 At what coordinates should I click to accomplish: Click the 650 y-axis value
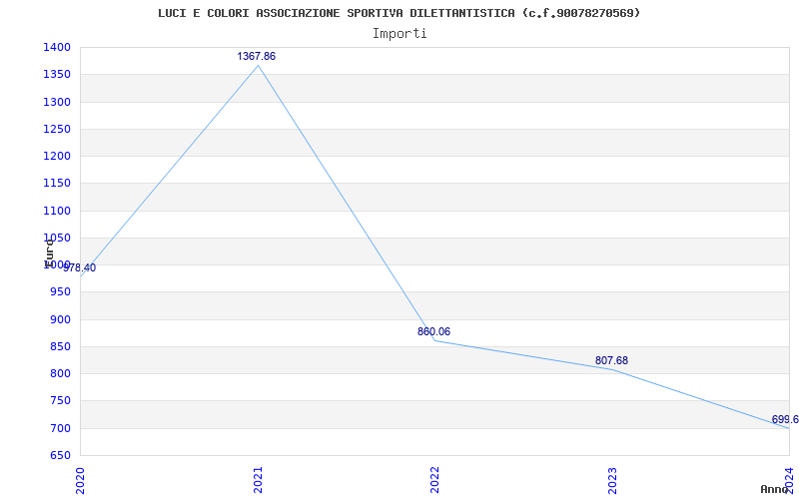point(60,455)
